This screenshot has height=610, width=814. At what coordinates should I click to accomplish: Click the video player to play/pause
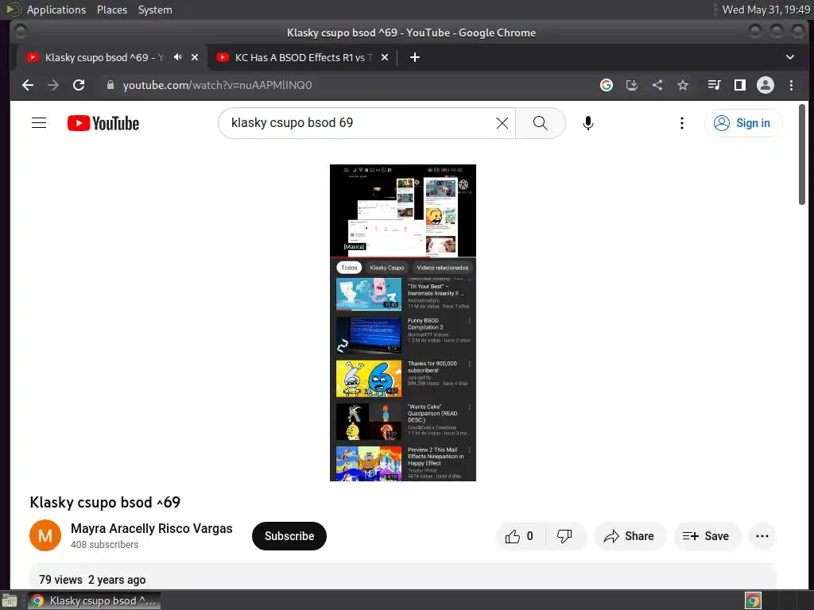pyautogui.click(x=403, y=322)
